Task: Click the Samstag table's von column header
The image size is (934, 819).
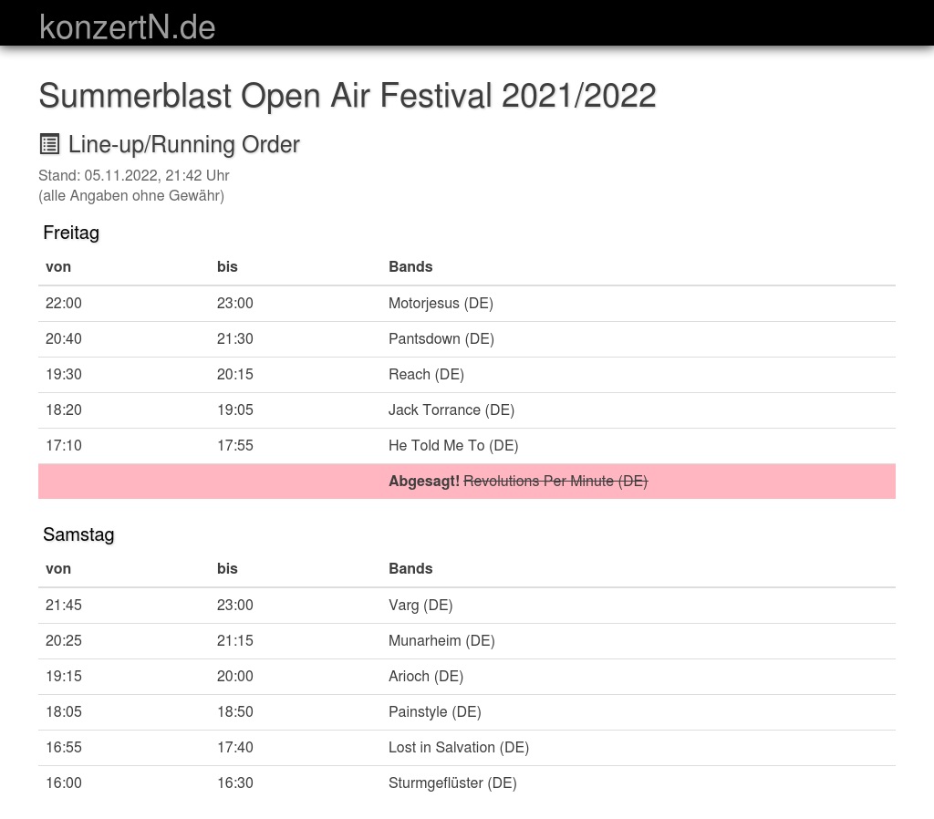Action: point(58,568)
